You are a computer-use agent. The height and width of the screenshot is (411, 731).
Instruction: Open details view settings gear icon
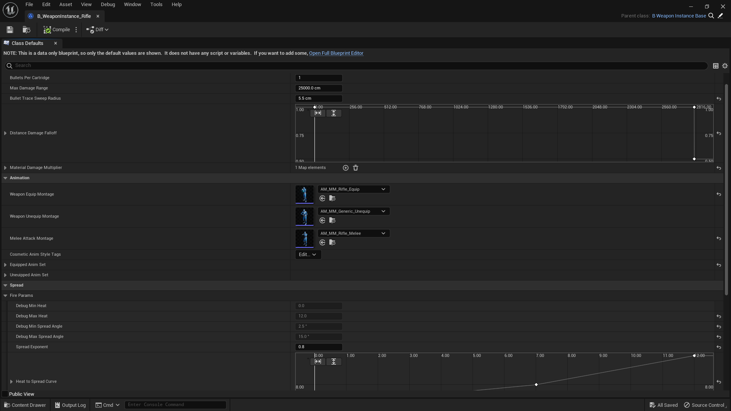[725, 66]
